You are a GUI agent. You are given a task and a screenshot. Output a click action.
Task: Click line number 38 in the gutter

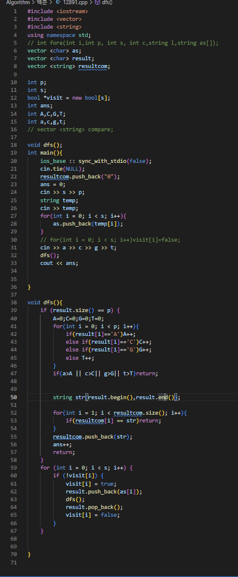coord(14,303)
